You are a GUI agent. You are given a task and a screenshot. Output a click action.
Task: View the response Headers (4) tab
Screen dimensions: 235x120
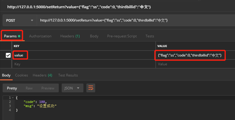[x=42, y=75]
